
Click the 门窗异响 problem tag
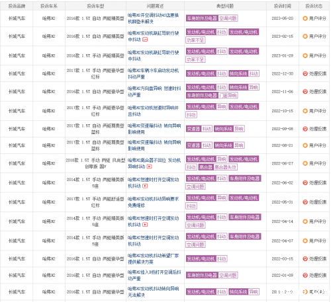click(x=228, y=95)
